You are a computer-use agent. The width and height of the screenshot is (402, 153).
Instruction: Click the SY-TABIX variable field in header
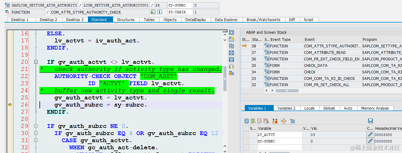click(x=180, y=12)
